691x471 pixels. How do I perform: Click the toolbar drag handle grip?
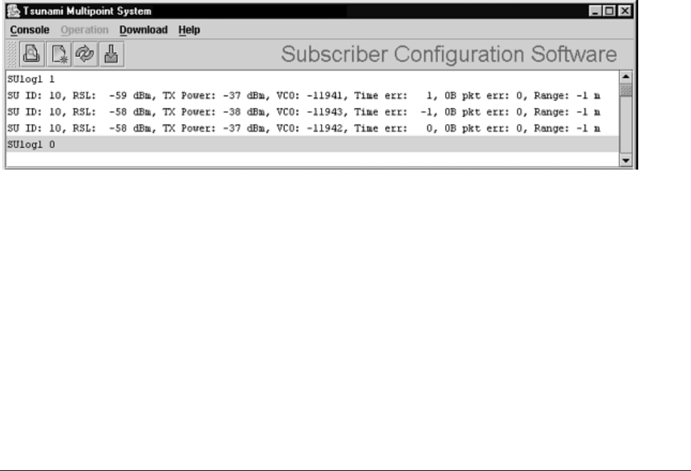[12, 54]
